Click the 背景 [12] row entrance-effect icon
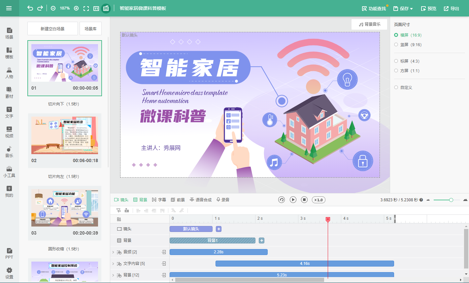This screenshot has height=283, width=469. click(164, 275)
